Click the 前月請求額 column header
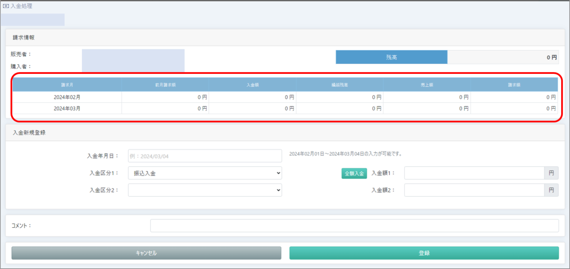This screenshot has height=269, width=570. [165, 85]
